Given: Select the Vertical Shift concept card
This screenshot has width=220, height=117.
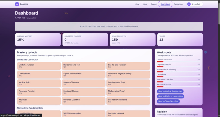Looking at the screenshot, I should (x=39, y=83).
